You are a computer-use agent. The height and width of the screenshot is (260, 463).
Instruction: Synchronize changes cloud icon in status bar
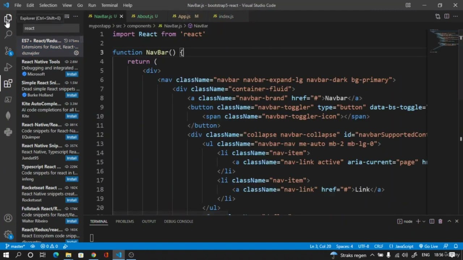33,246
